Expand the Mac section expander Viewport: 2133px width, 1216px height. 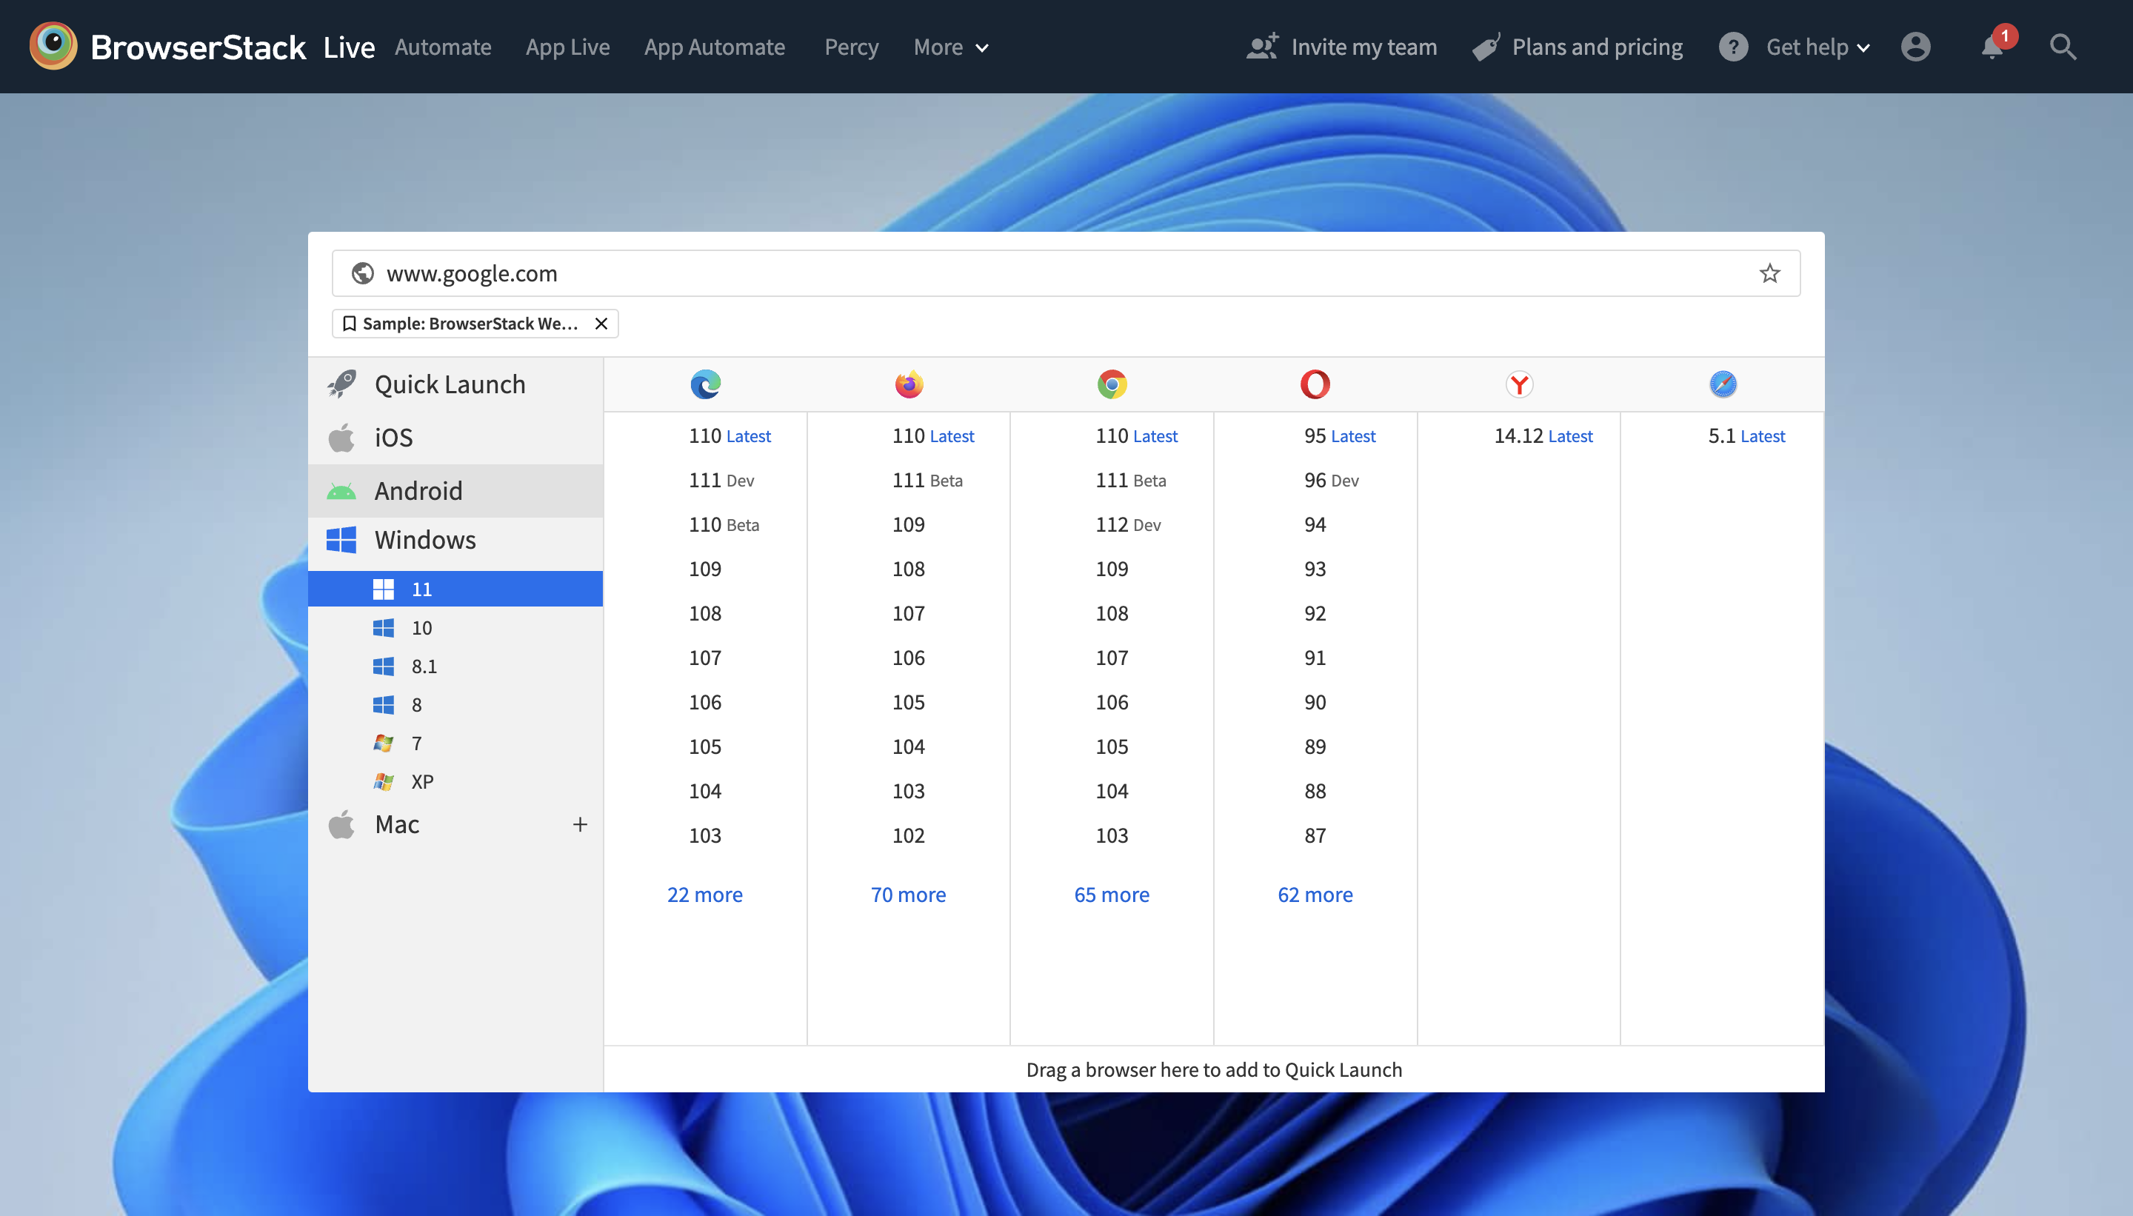[580, 824]
